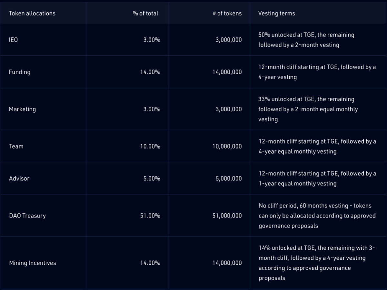Click the 5.00% Advisor percentage cell
The width and height of the screenshot is (387, 290).
click(x=152, y=178)
